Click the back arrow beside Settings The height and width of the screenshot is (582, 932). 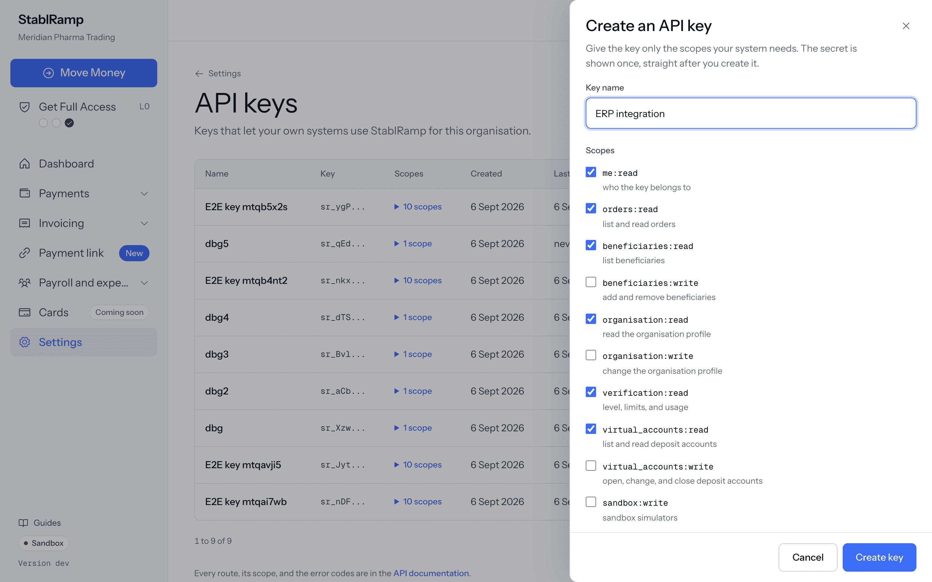[x=199, y=73]
